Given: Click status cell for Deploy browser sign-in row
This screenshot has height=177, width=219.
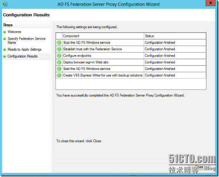Looking at the screenshot, I should click(x=175, y=62).
